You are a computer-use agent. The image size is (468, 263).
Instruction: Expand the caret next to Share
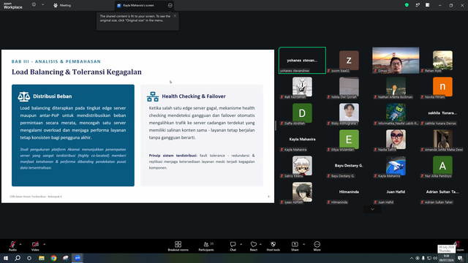pos(304,244)
